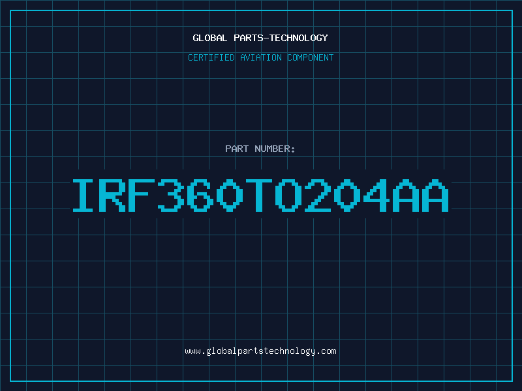Click the GLOBAL PARTS-TECHNOLOGY heading
This screenshot has height=391, width=522.
click(x=260, y=38)
